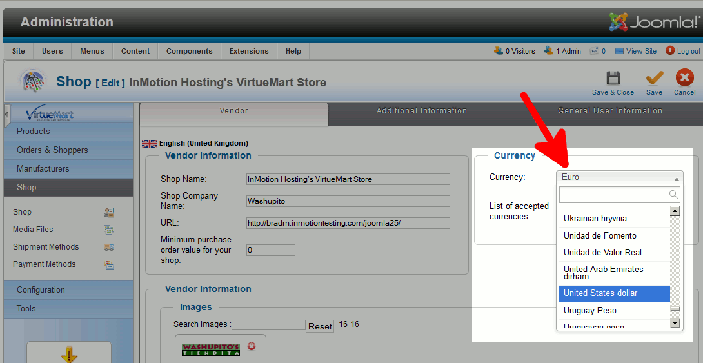Click the currency list scroll down arrow
This screenshot has width=703, height=363.
point(675,322)
